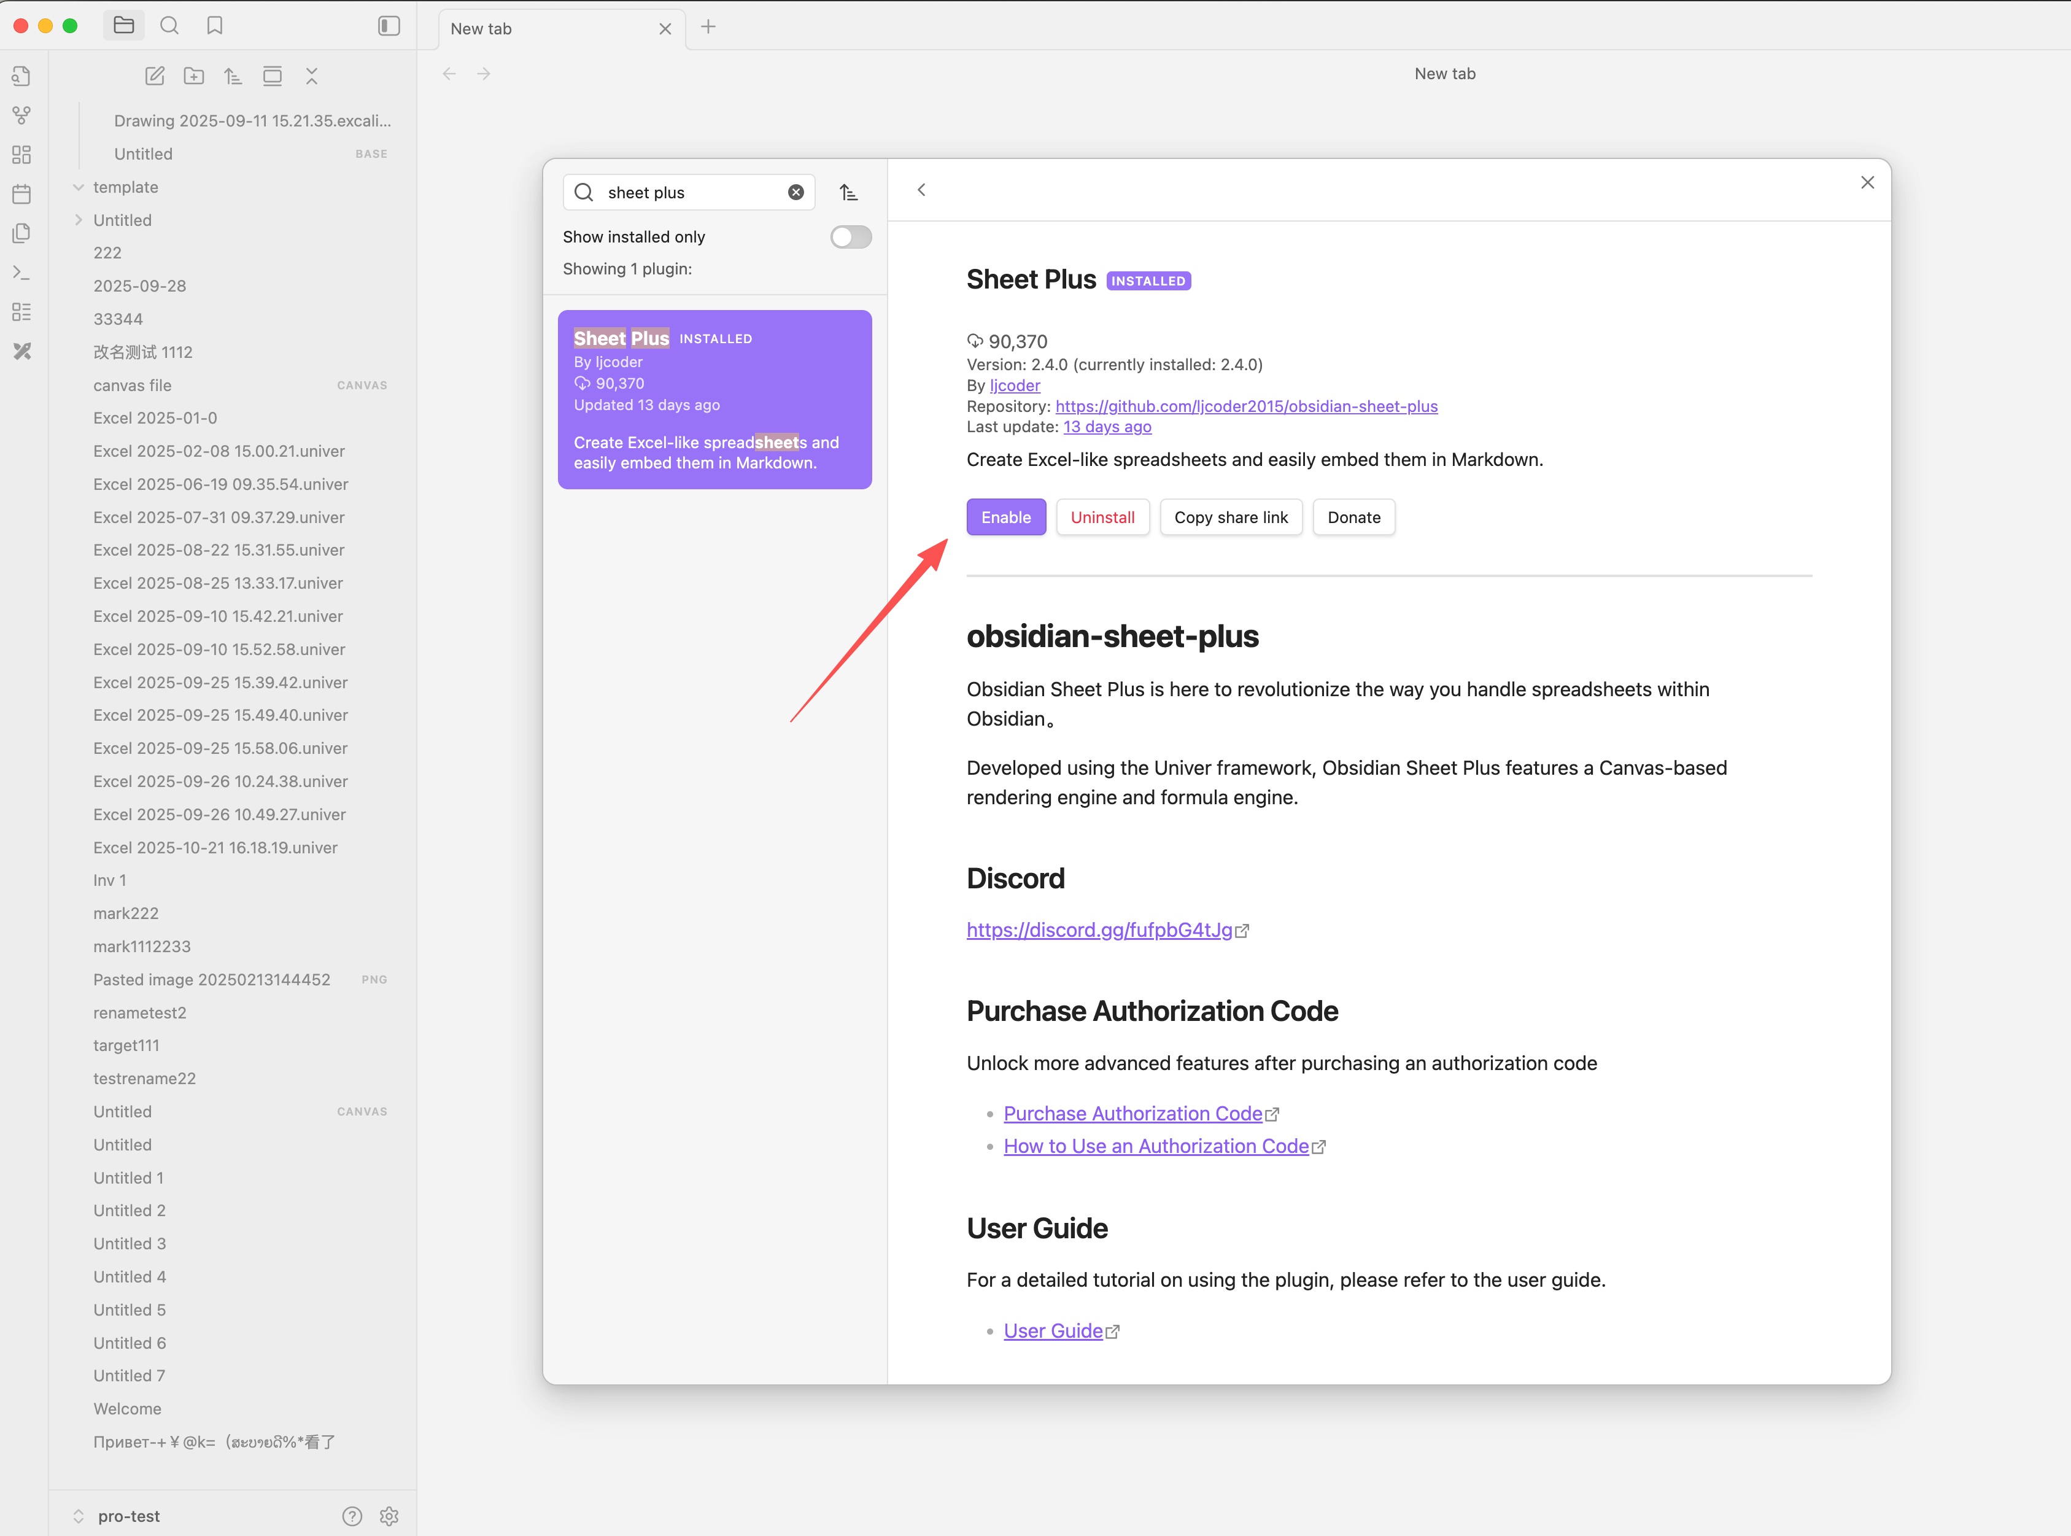Screen dimensions: 2071x1536
Task: Click the bookmarks tab icon
Action: pyautogui.click(x=215, y=26)
